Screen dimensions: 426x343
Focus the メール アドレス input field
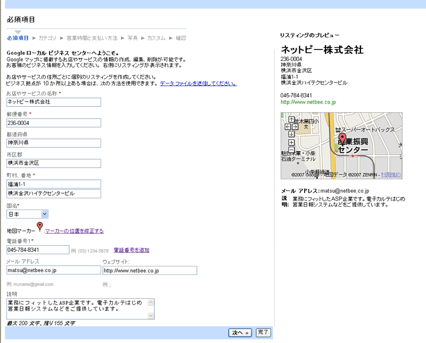pyautogui.click(x=54, y=270)
